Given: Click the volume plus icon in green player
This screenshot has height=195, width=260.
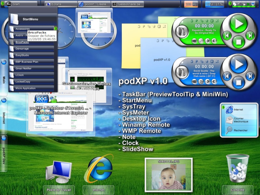Looking at the screenshot, I should (214, 41).
